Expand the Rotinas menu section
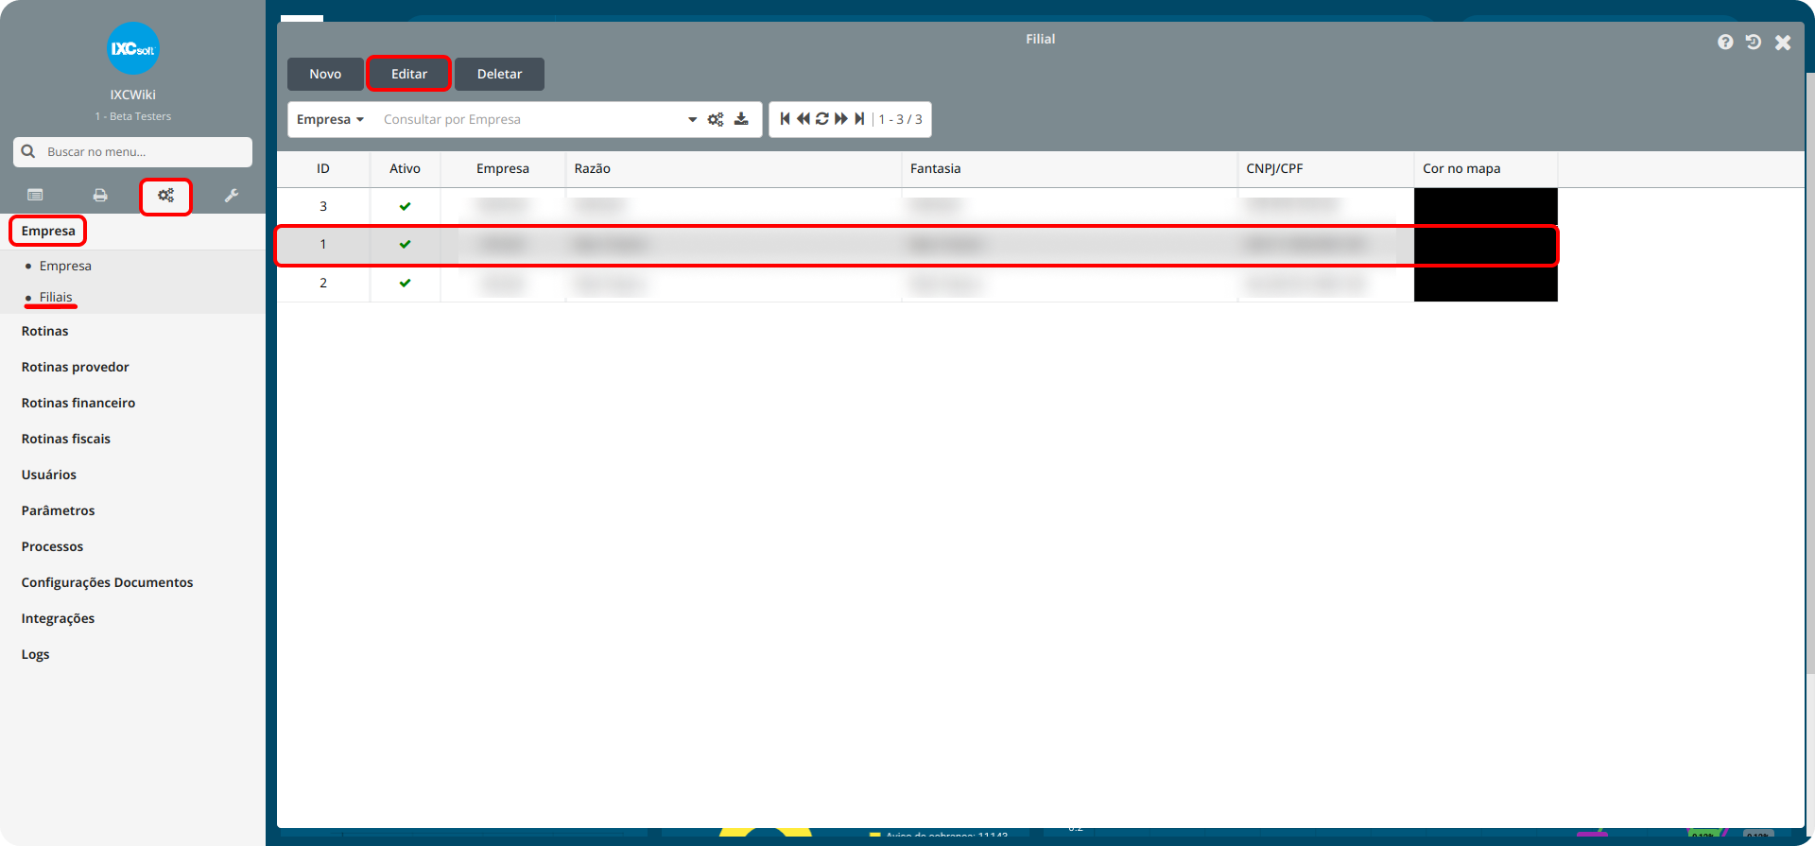 tap(44, 331)
